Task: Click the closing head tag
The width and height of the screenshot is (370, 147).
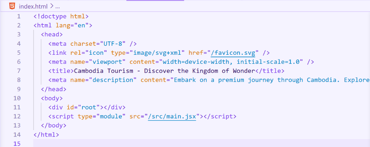Action: pos(54,89)
